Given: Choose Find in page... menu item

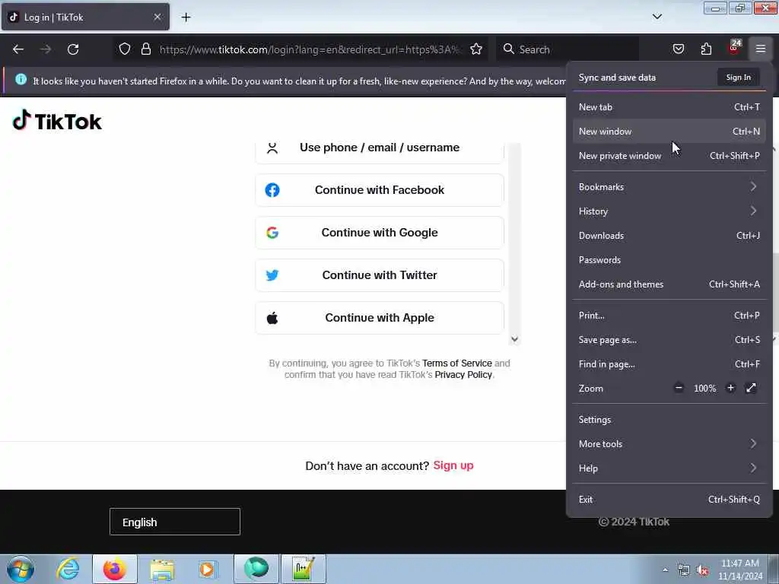Looking at the screenshot, I should click(669, 364).
